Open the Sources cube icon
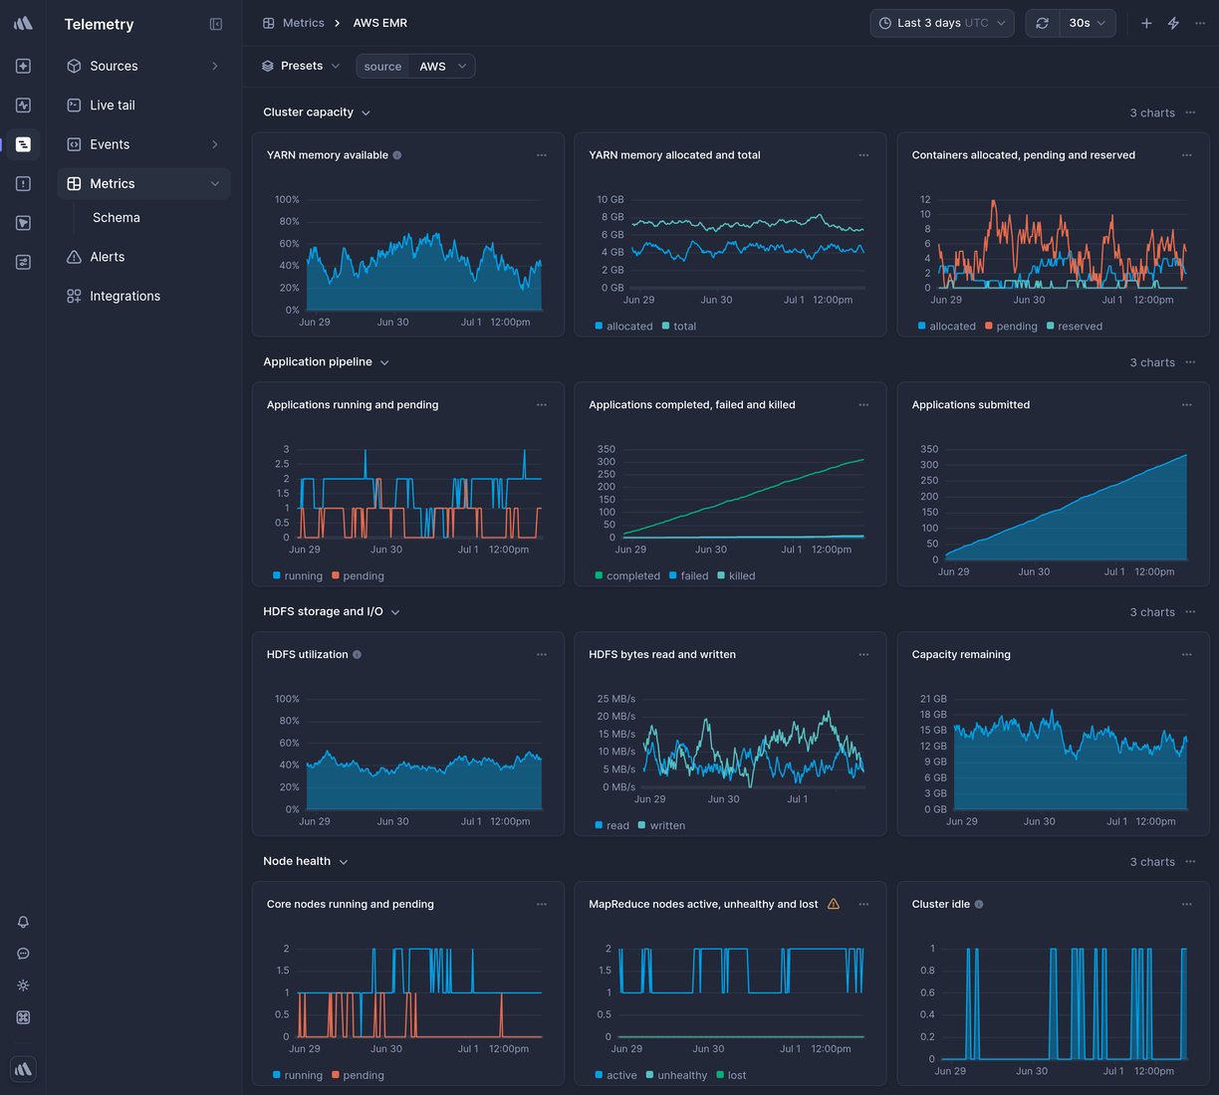Screen dimensions: 1219x1095 pyautogui.click(x=74, y=66)
